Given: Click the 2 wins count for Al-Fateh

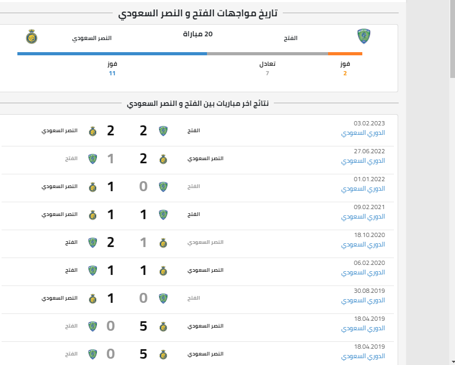Looking at the screenshot, I should pos(345,73).
